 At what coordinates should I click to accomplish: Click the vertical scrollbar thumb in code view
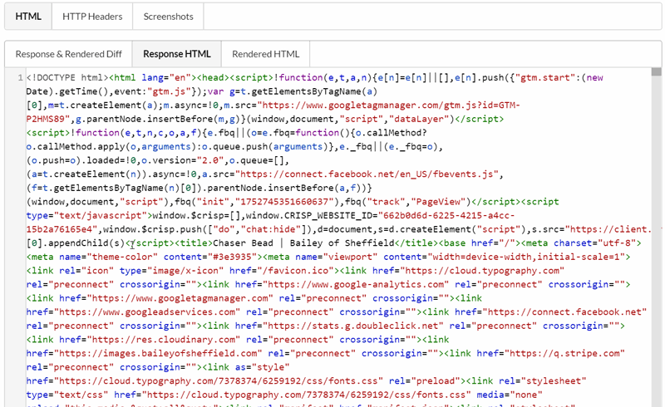pos(657,72)
